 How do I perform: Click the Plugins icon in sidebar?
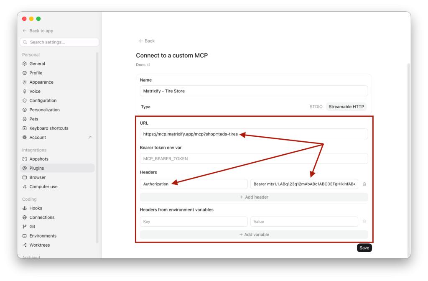(x=25, y=168)
